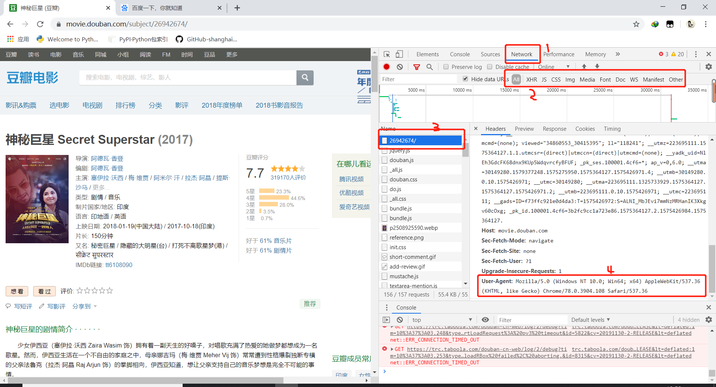Filter requests by CSS type
Image resolution: width=716 pixels, height=387 pixels.
click(556, 79)
